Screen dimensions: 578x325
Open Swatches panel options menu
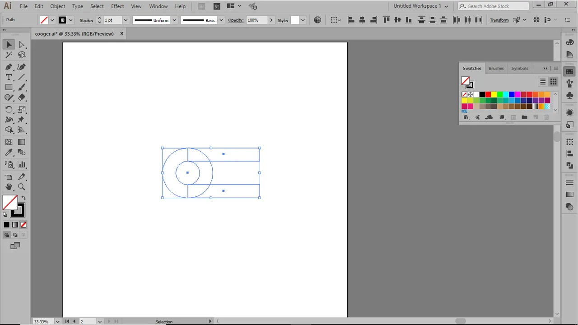click(556, 68)
